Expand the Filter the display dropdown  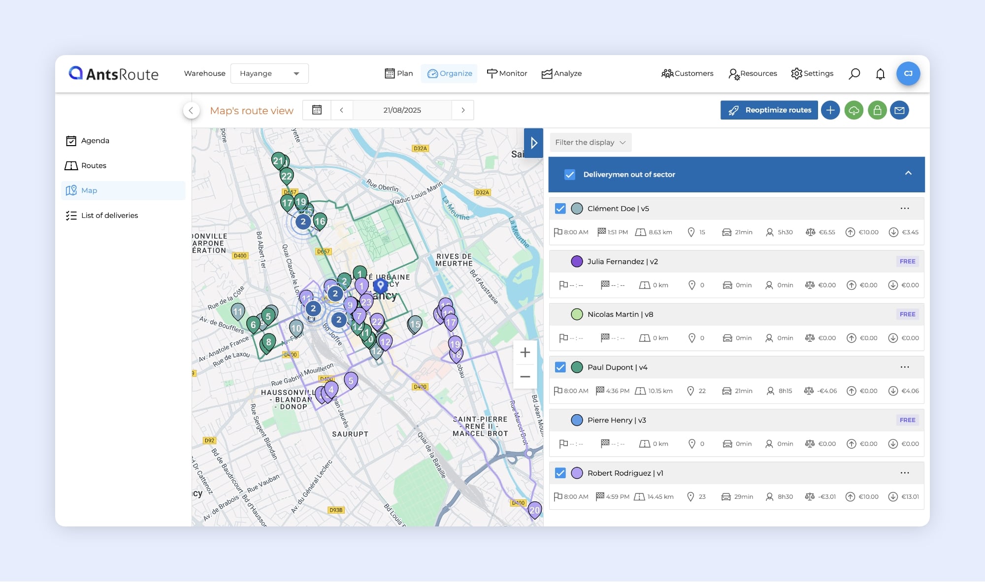590,143
